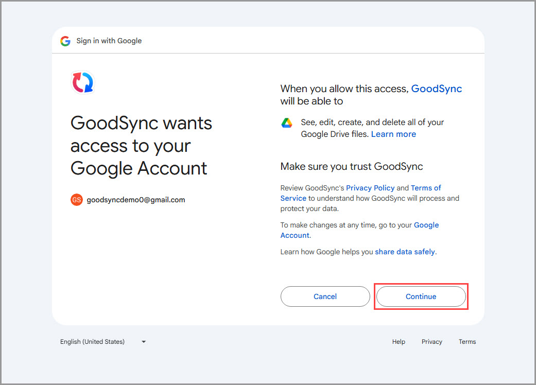The image size is (536, 385).
Task: Click the Sign in with Google header text
Action: (x=109, y=41)
